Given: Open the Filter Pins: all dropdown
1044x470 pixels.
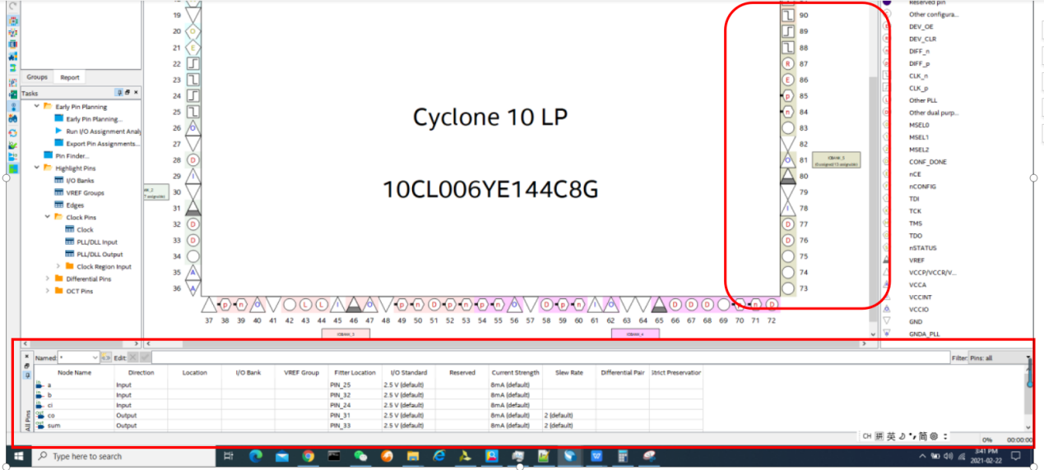Looking at the screenshot, I should [999, 358].
